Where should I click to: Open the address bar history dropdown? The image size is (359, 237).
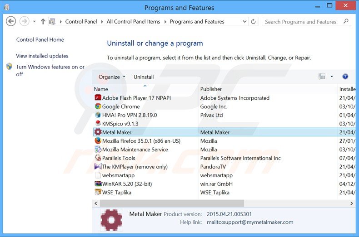[244, 22]
